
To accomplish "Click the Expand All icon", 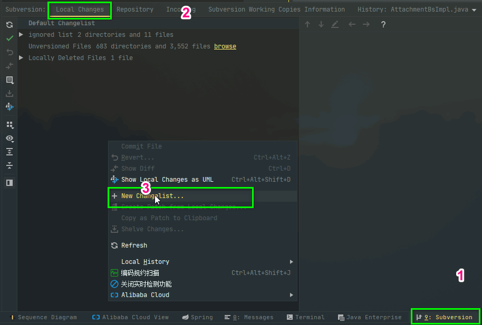I will click(9, 152).
